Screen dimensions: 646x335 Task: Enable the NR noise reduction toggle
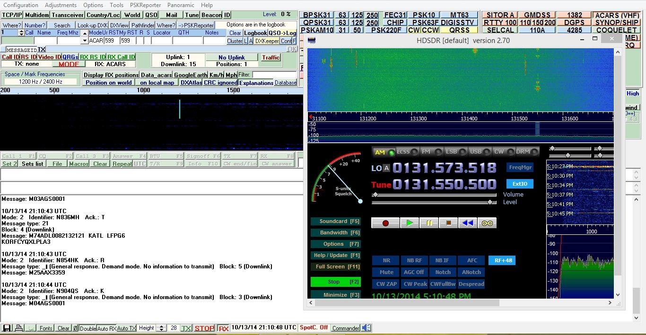click(x=386, y=260)
